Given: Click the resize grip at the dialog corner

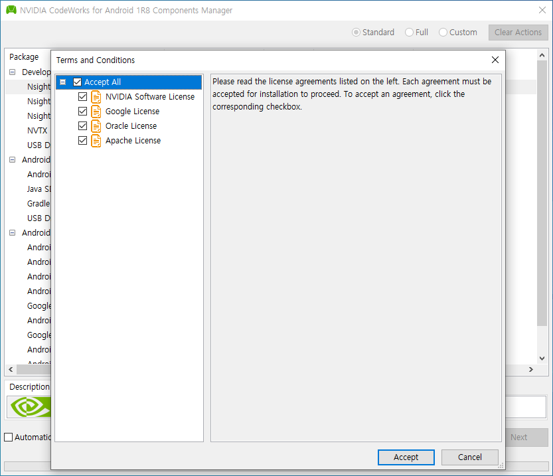Looking at the screenshot, I should pos(501,465).
